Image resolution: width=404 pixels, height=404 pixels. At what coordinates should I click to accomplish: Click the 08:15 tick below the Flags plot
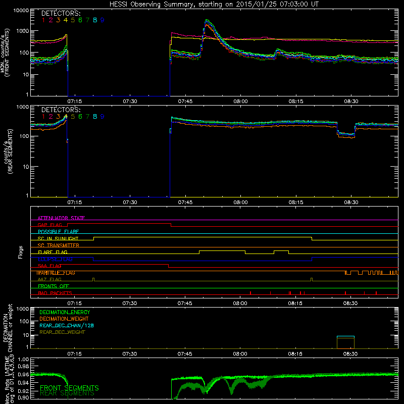295,304
